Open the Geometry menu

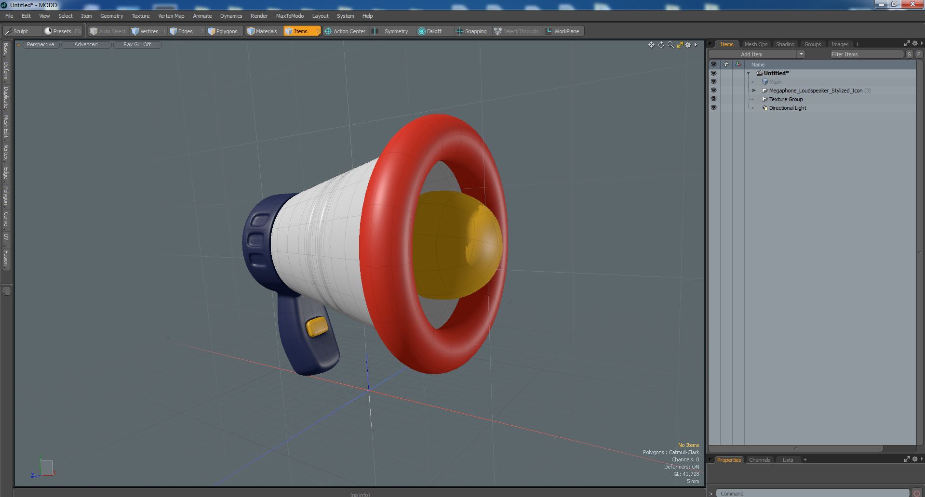pos(111,16)
